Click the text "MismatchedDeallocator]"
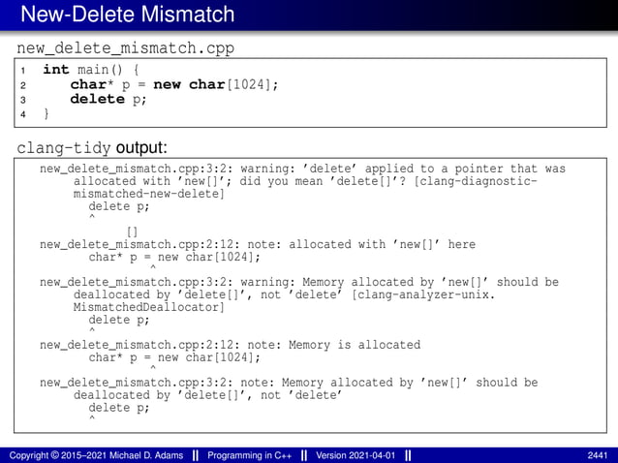Image resolution: width=618 pixels, height=463 pixels. tap(148, 307)
